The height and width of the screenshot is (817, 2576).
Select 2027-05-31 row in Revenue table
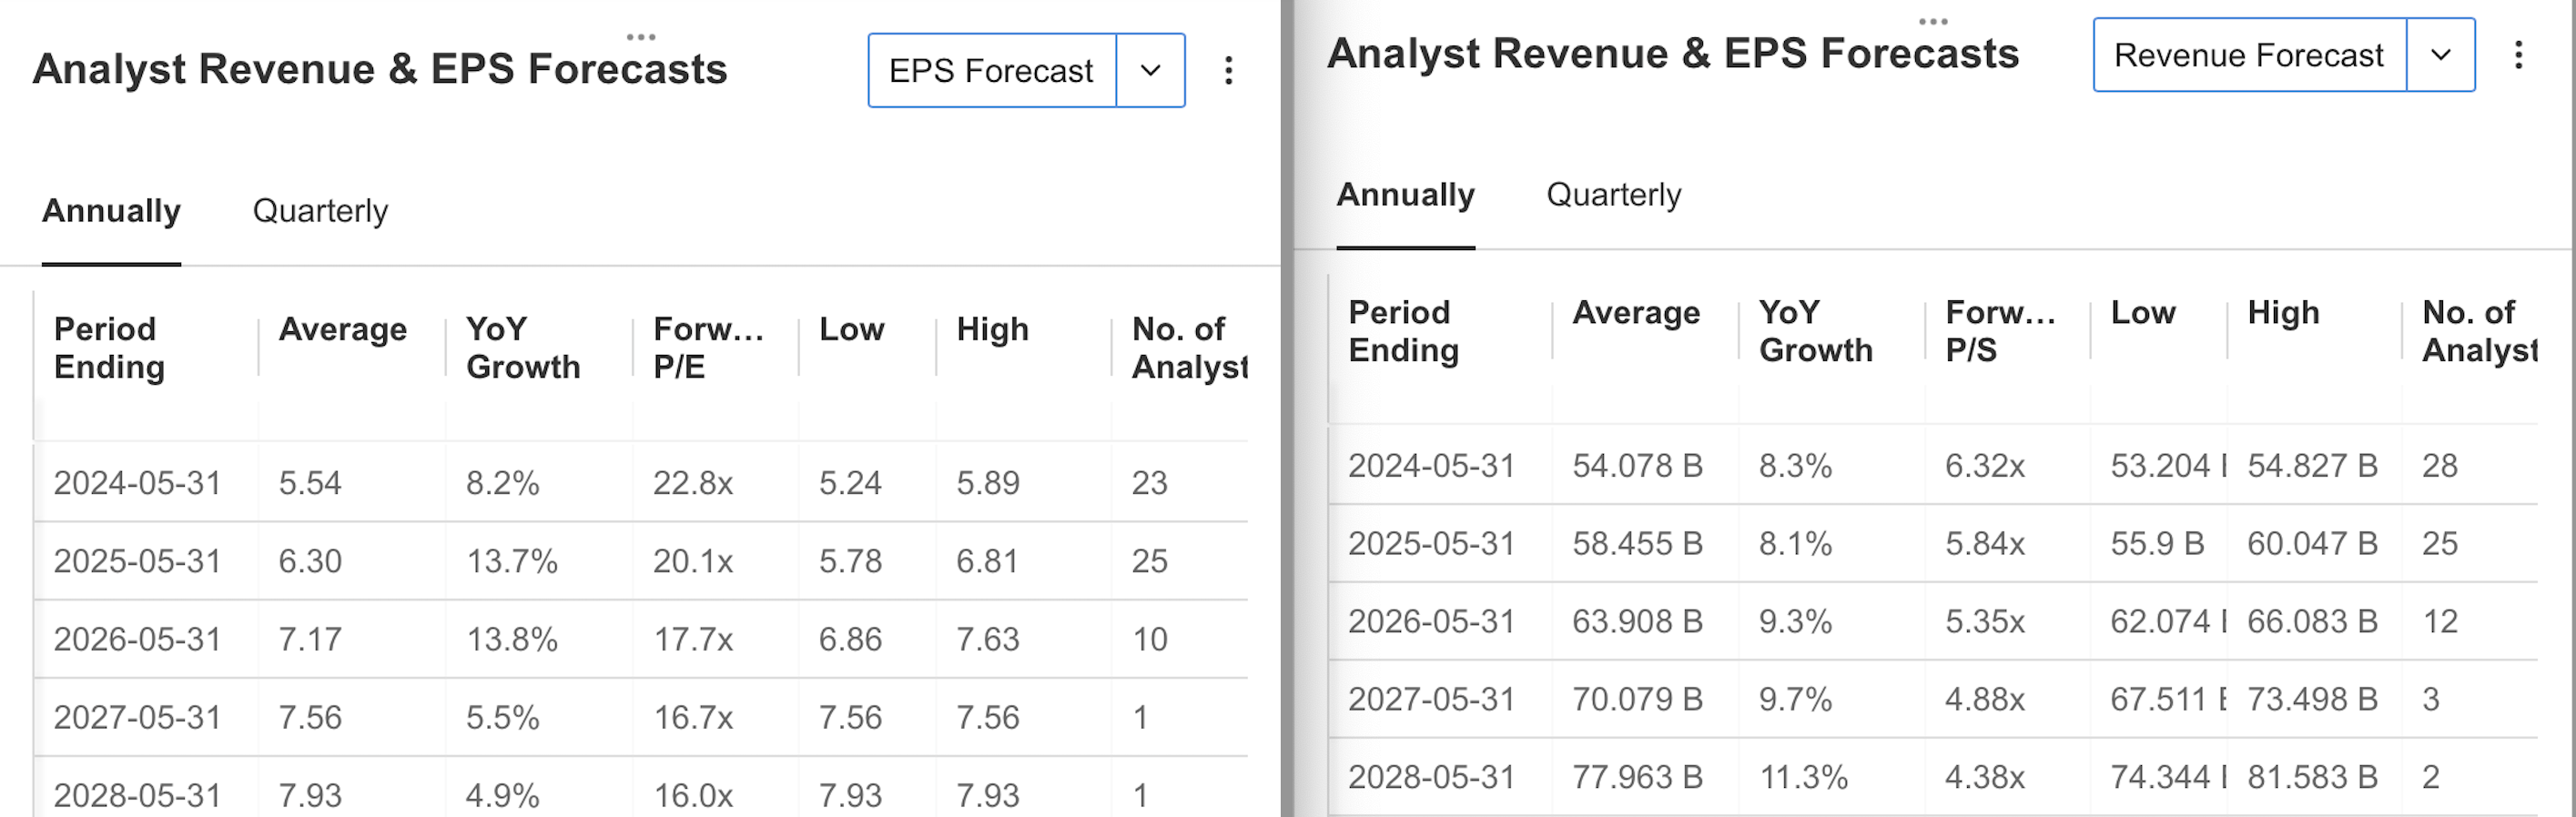tap(1933, 700)
